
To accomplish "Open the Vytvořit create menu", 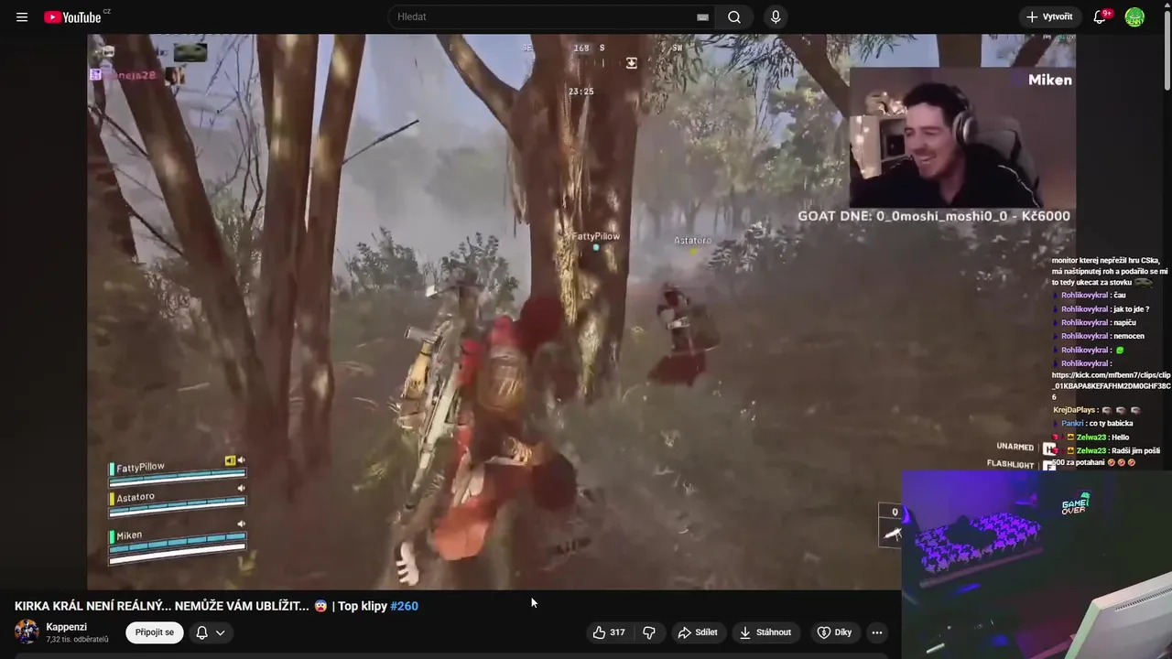I will point(1049,17).
